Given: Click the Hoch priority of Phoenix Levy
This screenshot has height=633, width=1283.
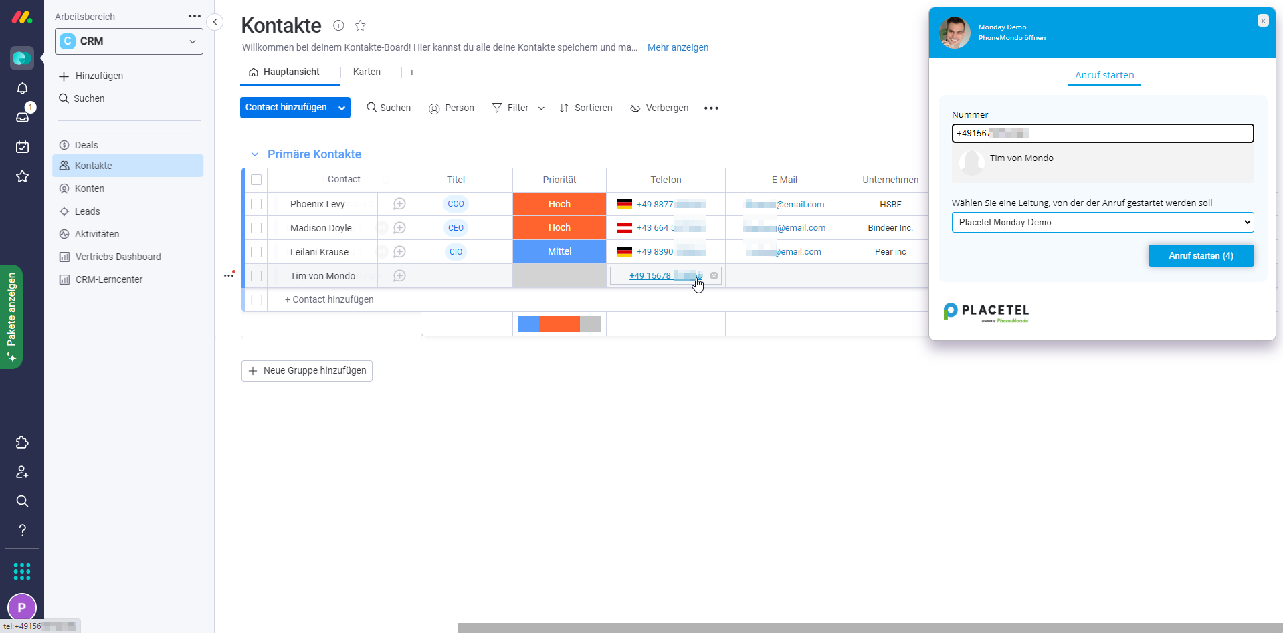Looking at the screenshot, I should pos(559,204).
